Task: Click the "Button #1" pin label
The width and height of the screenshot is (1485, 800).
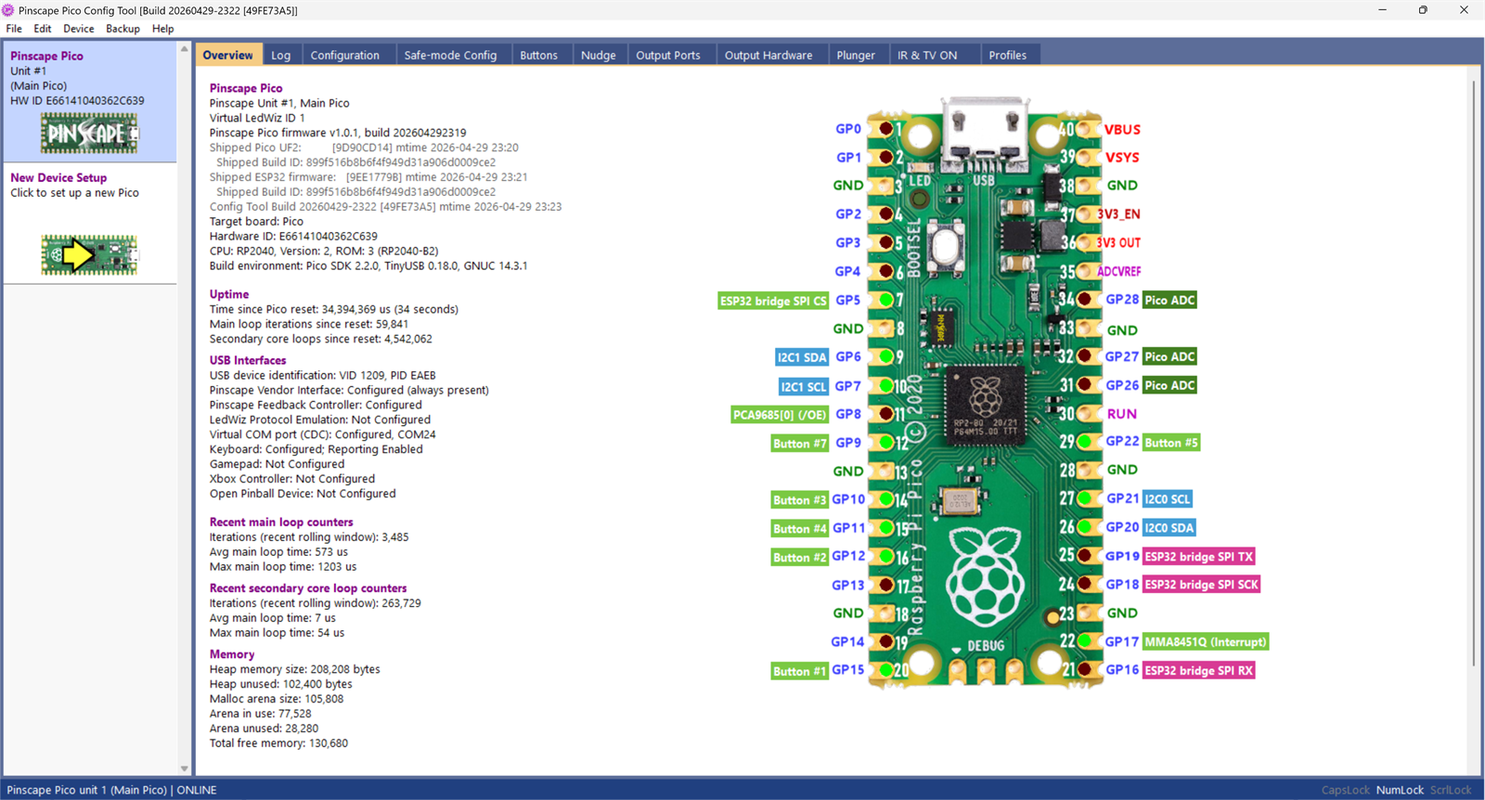Action: [x=800, y=671]
